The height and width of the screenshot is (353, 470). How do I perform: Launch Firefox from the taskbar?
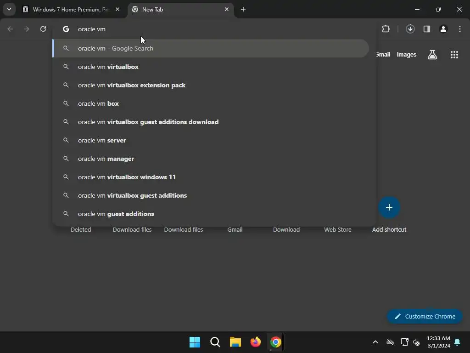pos(255,342)
